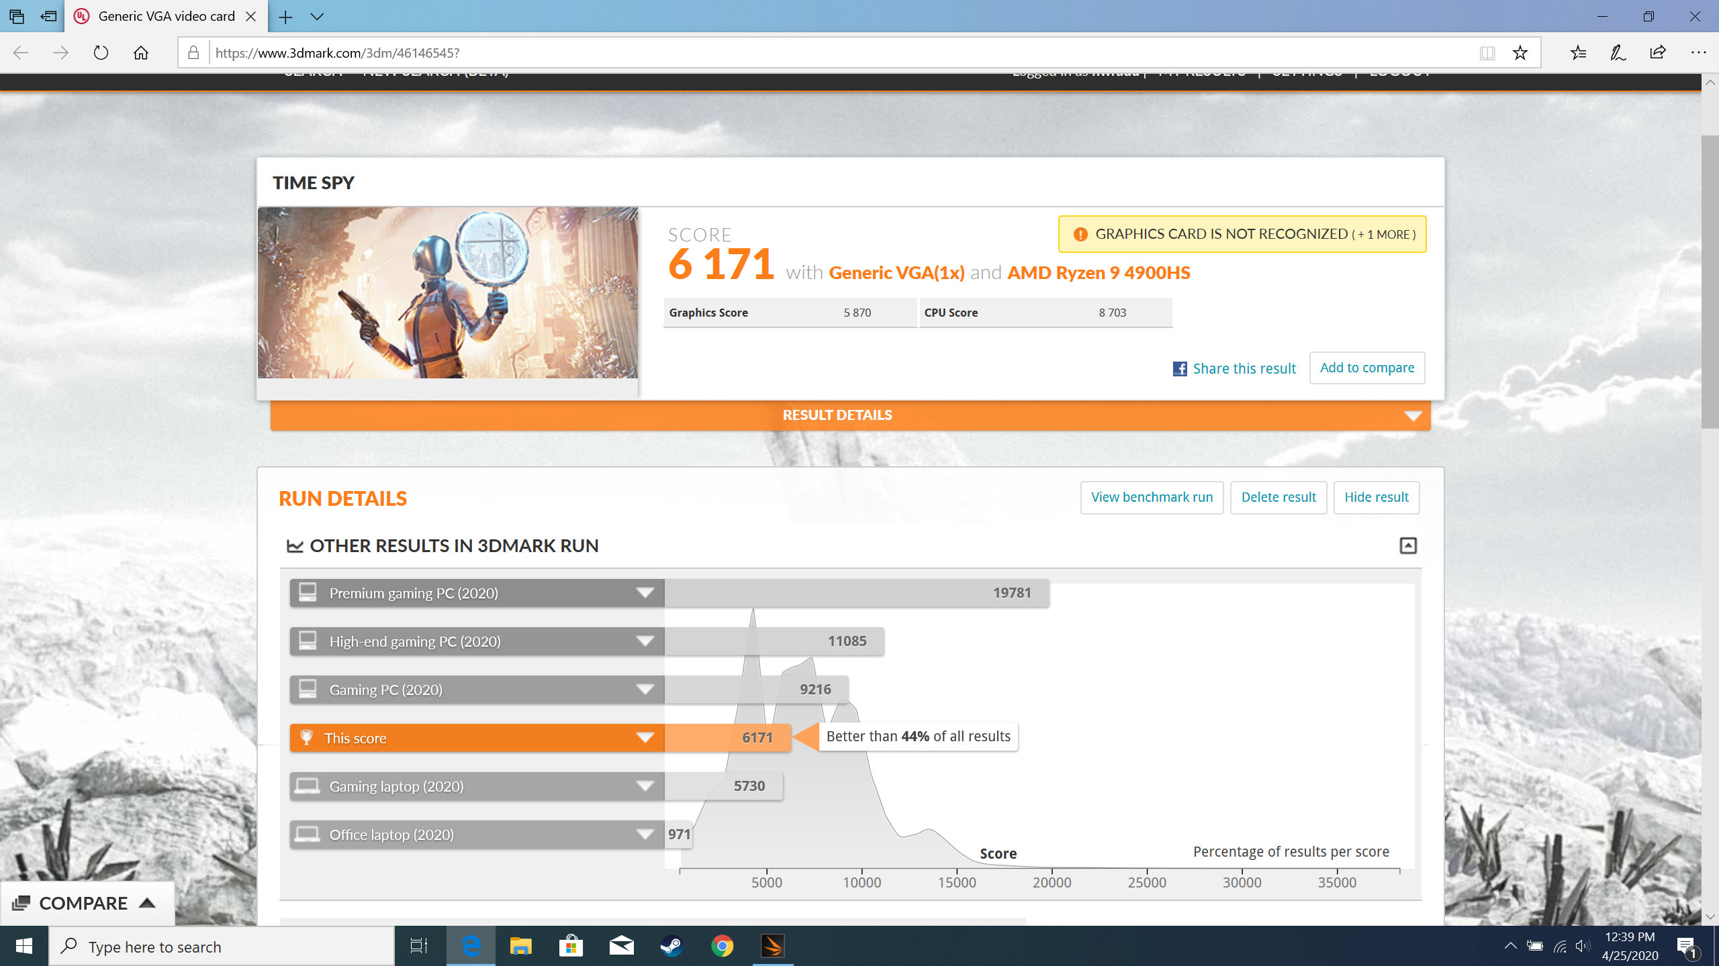This screenshot has width=1719, height=966.
Task: Expand Office laptop (2020) dropdown
Action: pos(645,835)
